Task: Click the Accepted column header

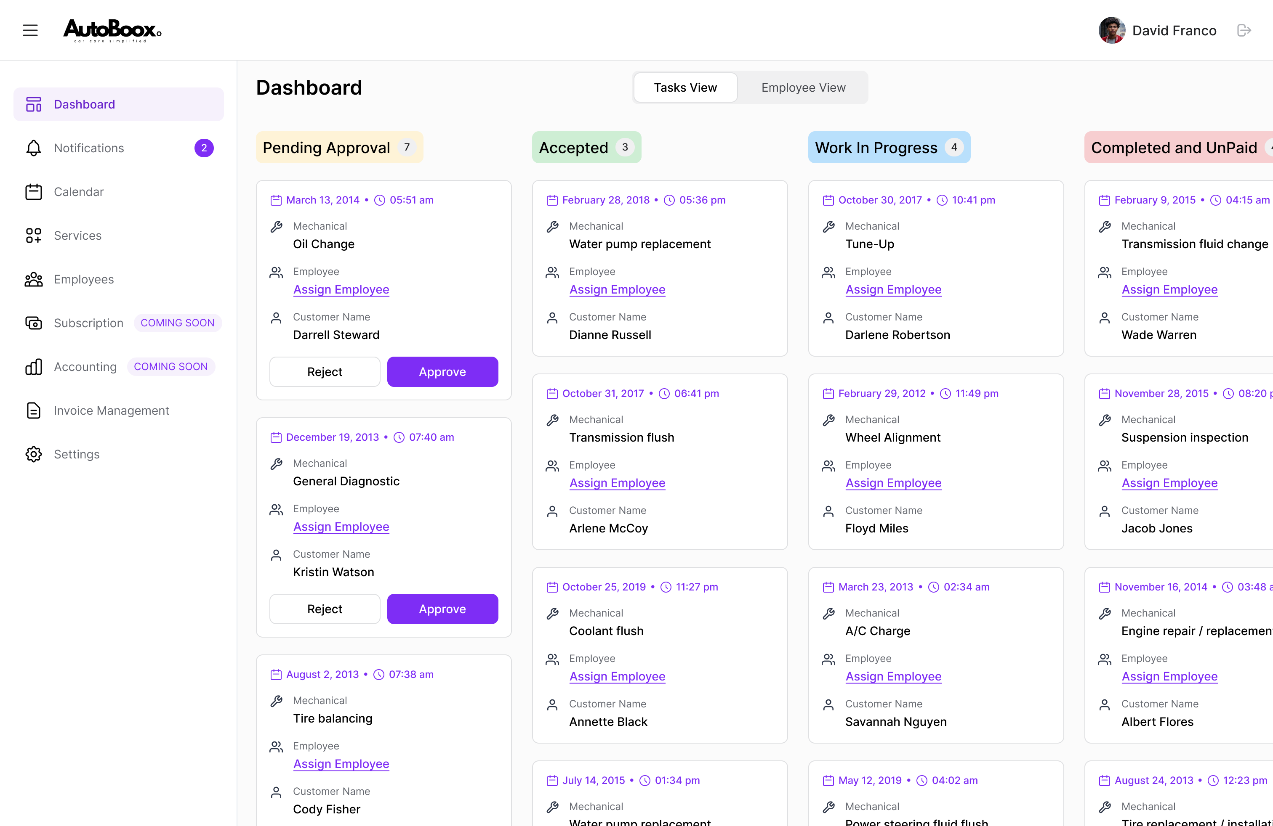Action: pyautogui.click(x=586, y=148)
